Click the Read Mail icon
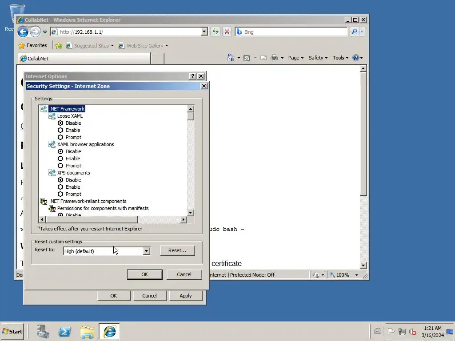Viewport: 455px width, 341px height. [263, 58]
